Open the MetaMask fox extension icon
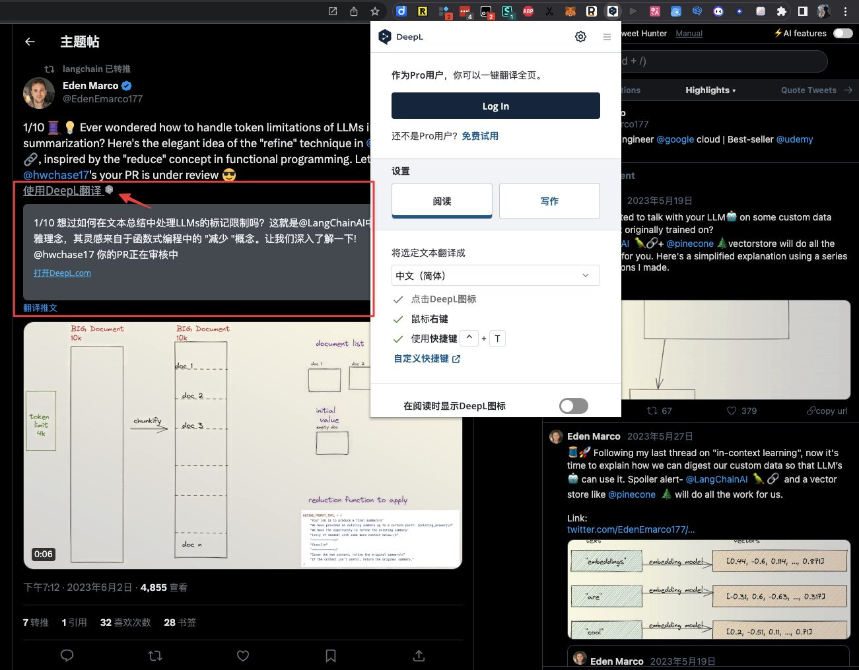 coord(570,11)
